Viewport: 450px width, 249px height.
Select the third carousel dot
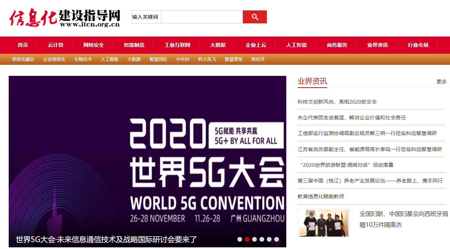254,239
